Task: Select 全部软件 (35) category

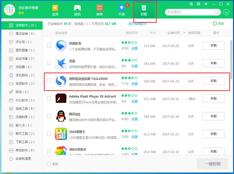Action: 22,25
